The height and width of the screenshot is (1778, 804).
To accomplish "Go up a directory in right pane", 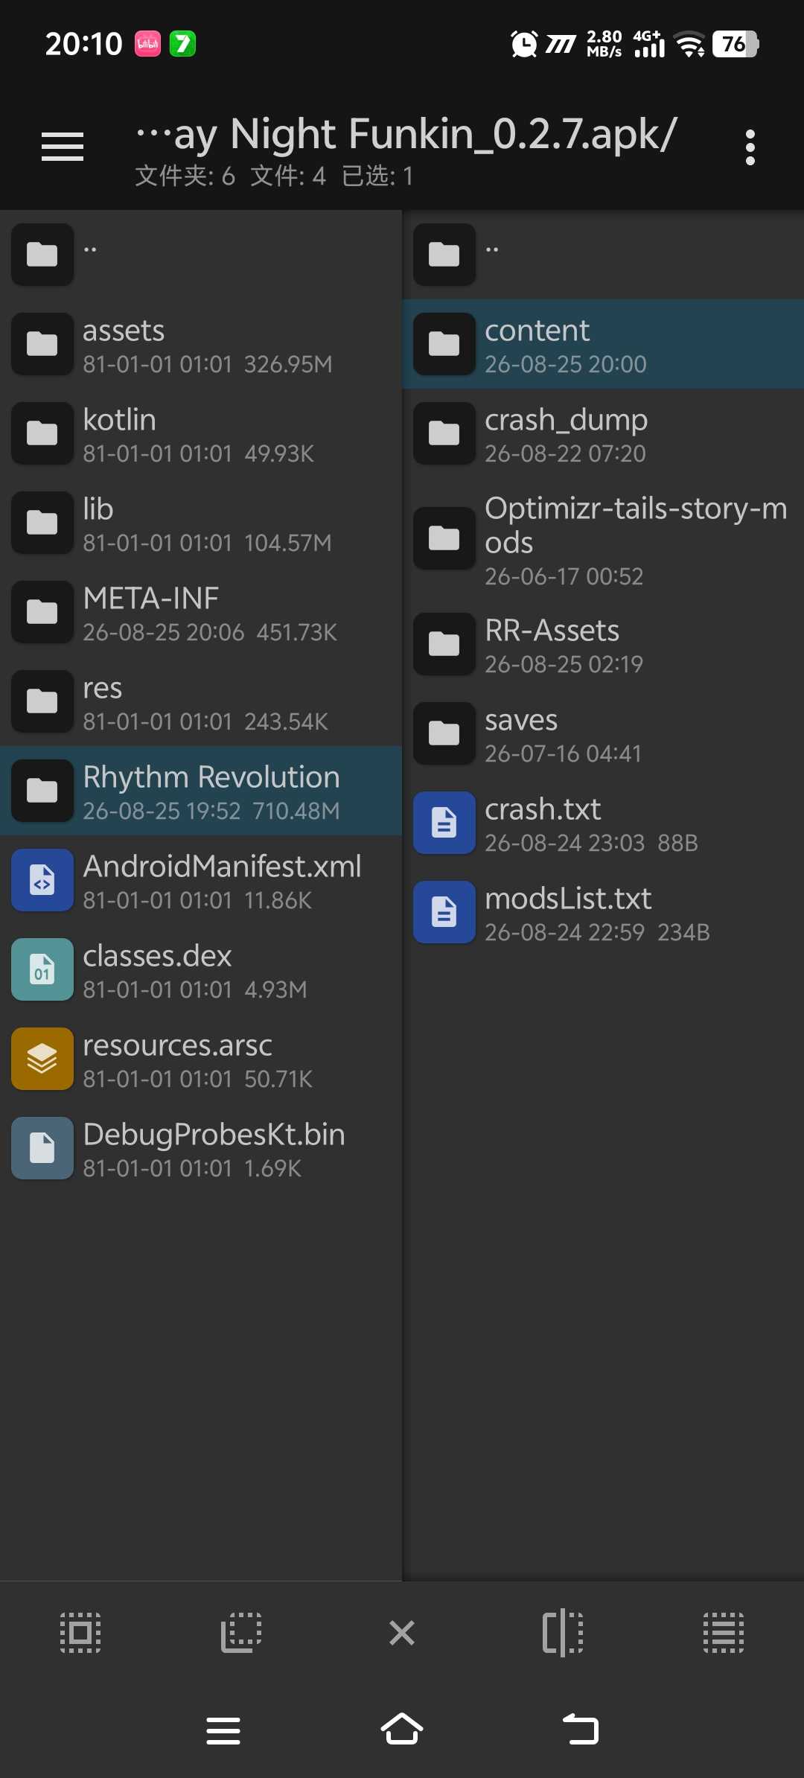I will coord(603,255).
